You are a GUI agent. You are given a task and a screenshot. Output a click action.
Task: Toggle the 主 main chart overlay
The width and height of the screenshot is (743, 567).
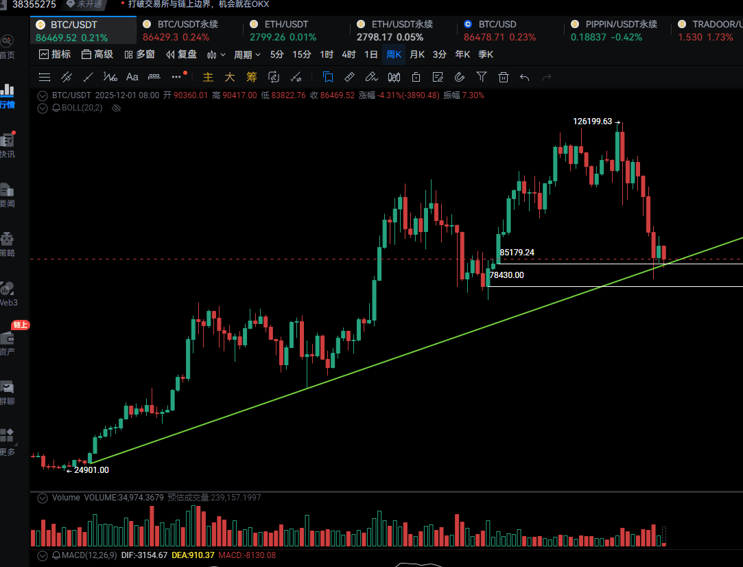(208, 77)
